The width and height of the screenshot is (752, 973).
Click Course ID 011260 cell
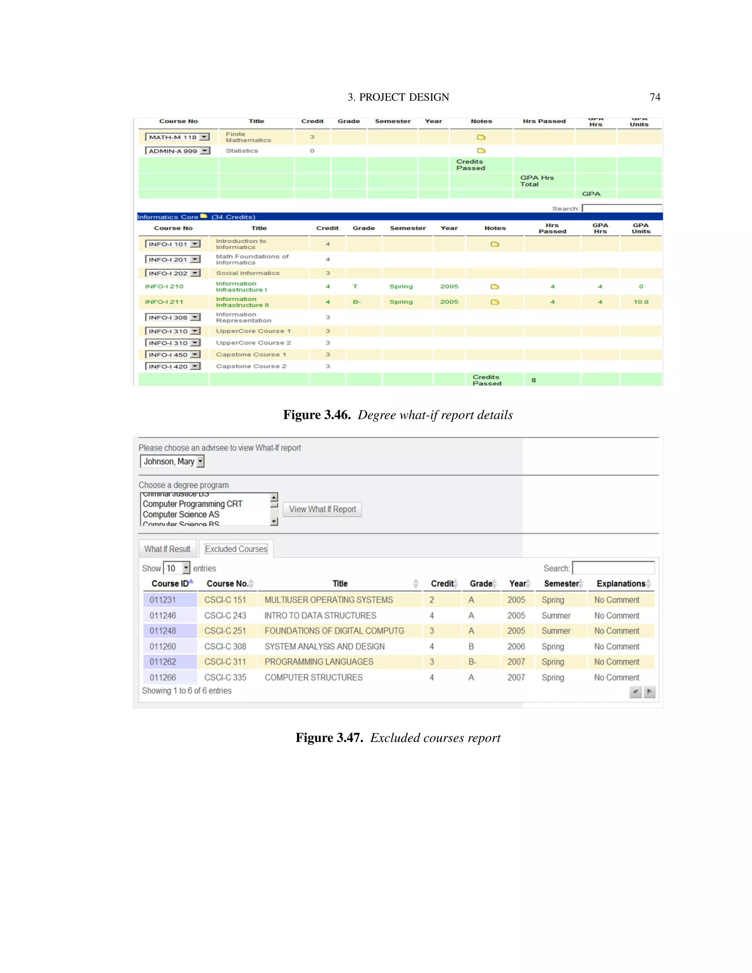click(170, 647)
